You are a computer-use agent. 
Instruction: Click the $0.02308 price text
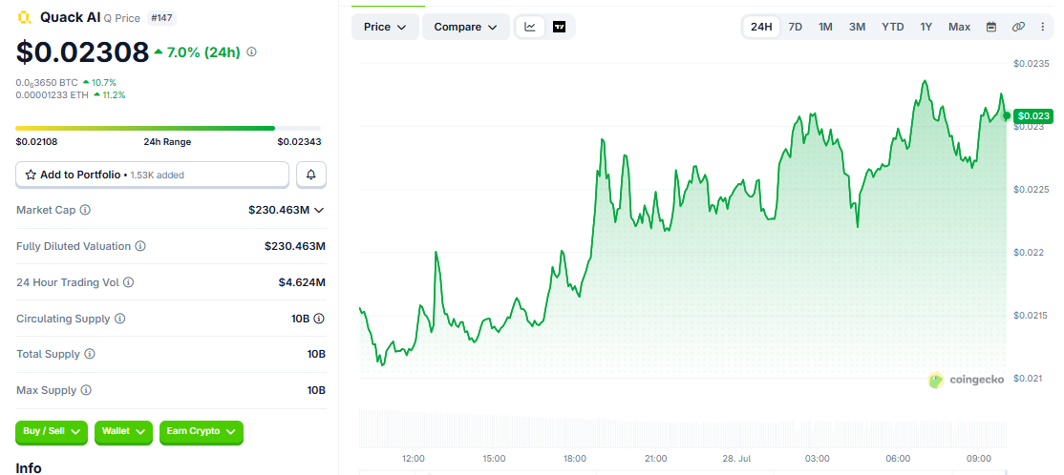[82, 52]
